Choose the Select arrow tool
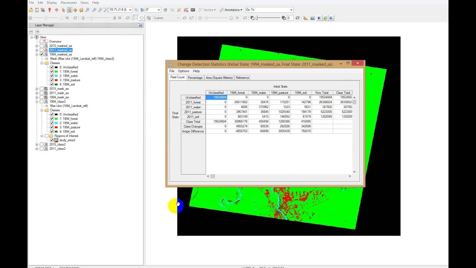476x268 pixels. [x=64, y=10]
